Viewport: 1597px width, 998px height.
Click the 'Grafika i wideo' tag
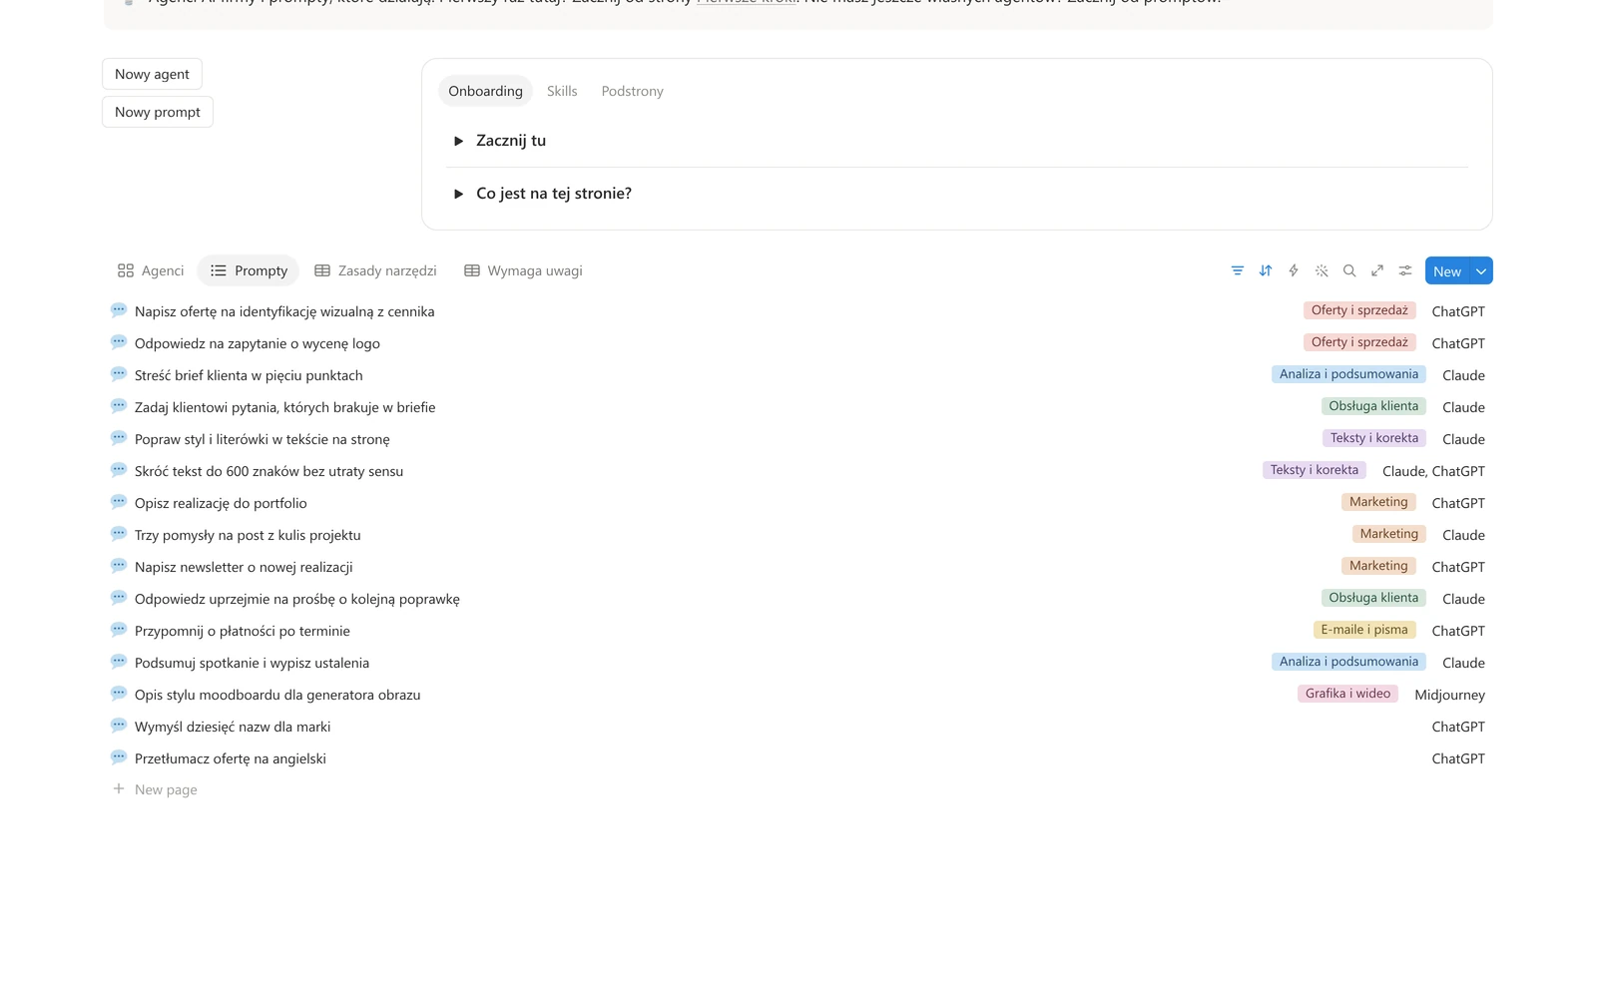[x=1347, y=694]
